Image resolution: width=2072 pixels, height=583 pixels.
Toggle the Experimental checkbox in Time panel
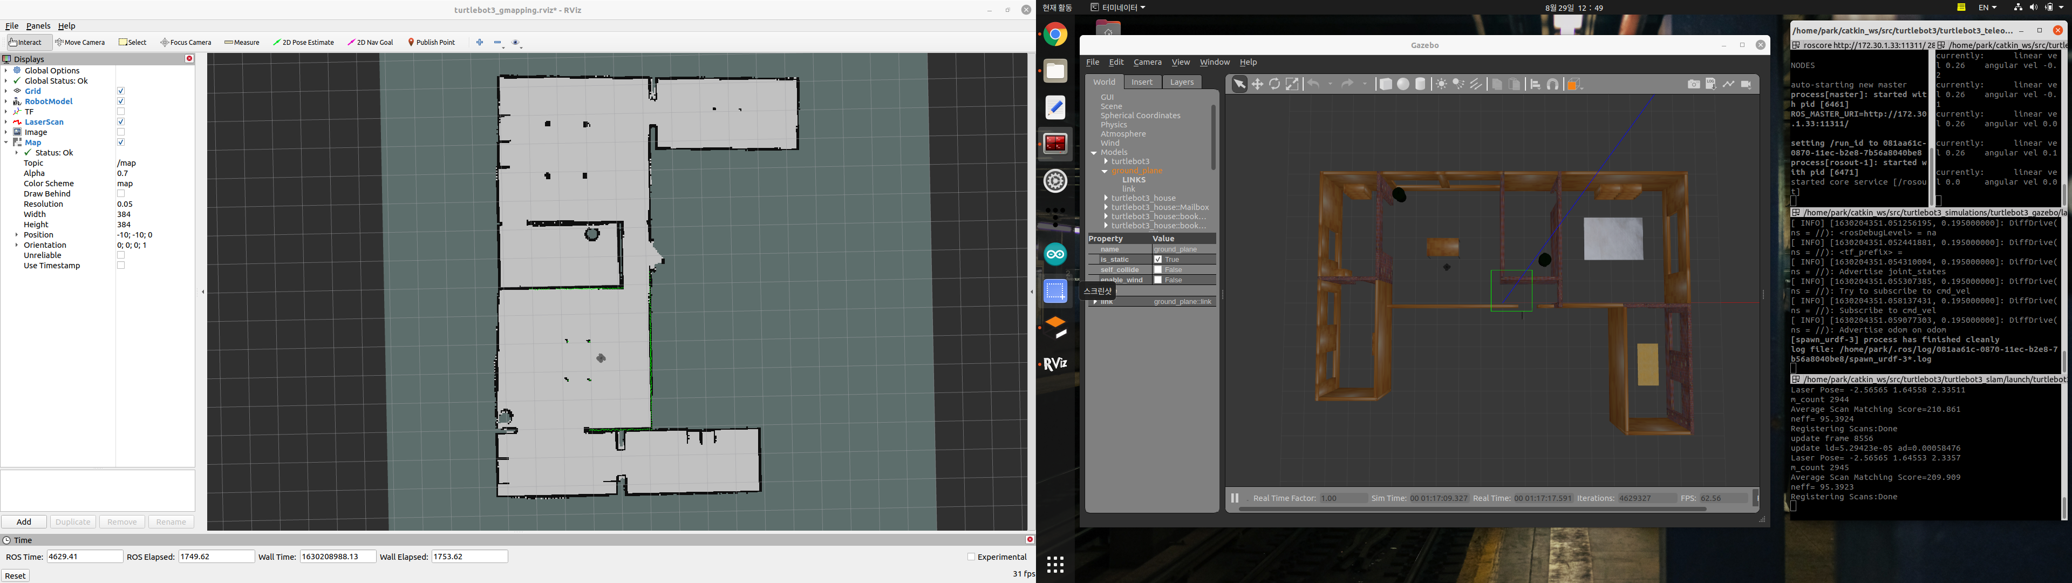pyautogui.click(x=971, y=557)
